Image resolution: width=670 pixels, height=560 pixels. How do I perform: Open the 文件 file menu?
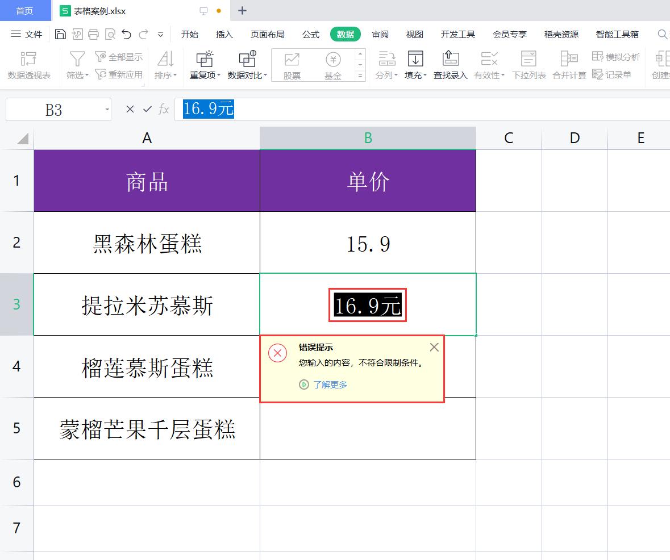pos(27,35)
